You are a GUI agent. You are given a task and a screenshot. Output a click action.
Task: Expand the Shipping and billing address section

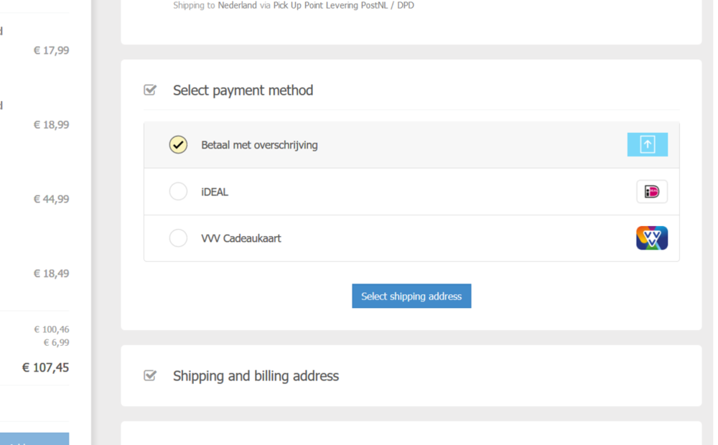click(x=256, y=376)
